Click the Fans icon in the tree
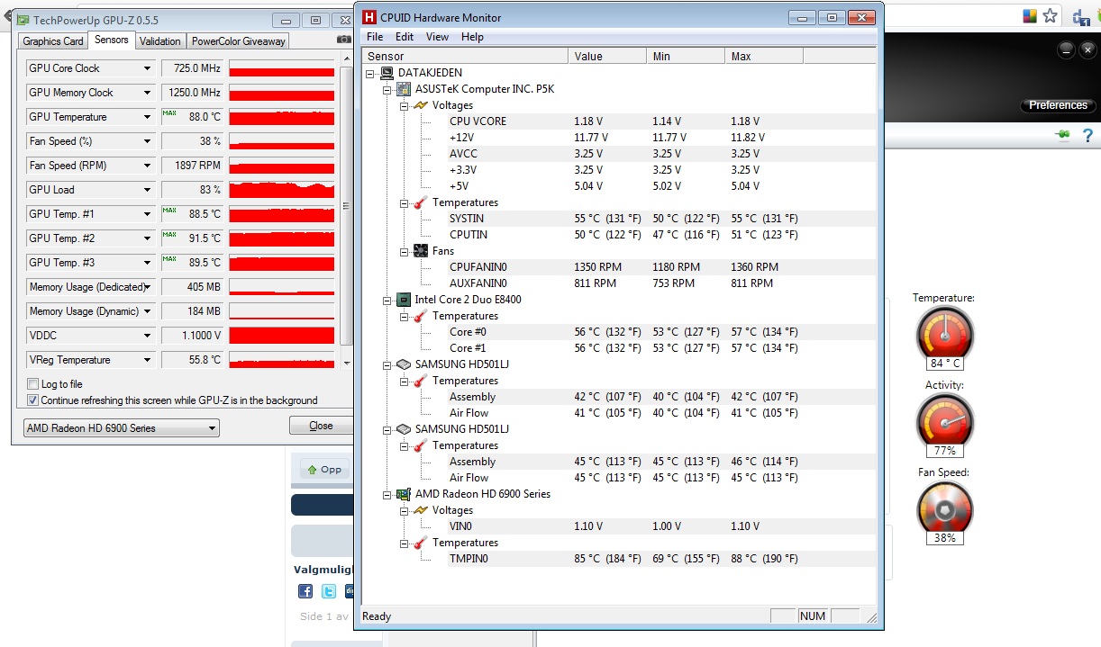Image resolution: width=1101 pixels, height=647 pixels. point(421,251)
